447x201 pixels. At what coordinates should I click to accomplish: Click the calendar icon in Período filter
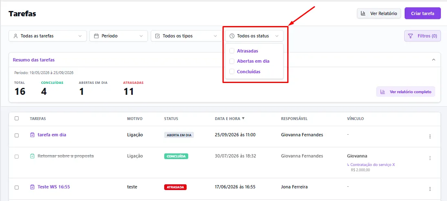click(96, 36)
